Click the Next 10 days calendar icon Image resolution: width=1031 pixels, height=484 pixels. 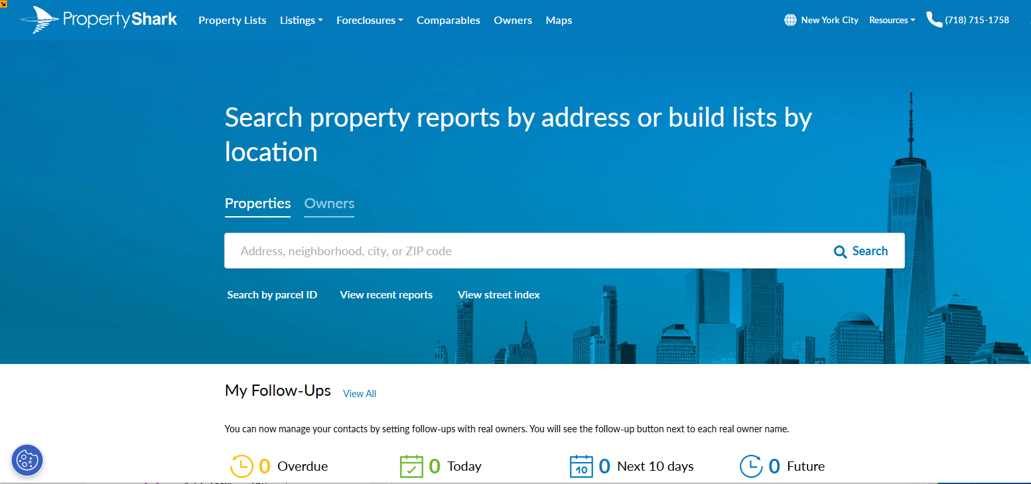[581, 466]
